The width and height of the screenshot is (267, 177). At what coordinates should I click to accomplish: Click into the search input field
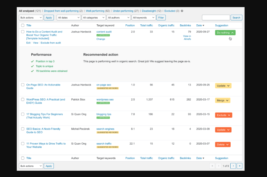216,18
